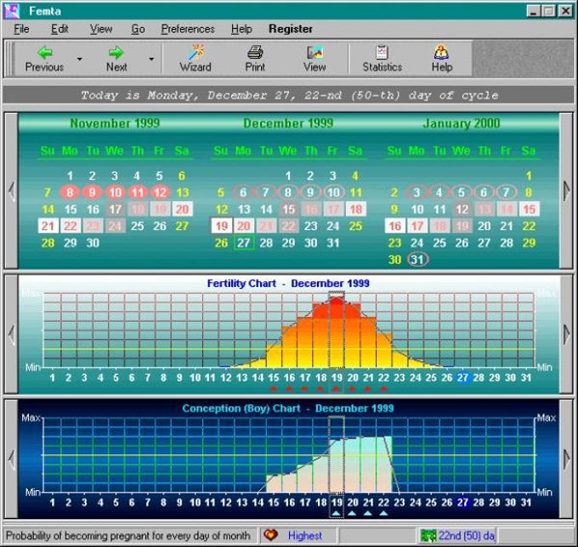578x547 pixels.
Task: Open the View chart icon
Action: click(314, 53)
